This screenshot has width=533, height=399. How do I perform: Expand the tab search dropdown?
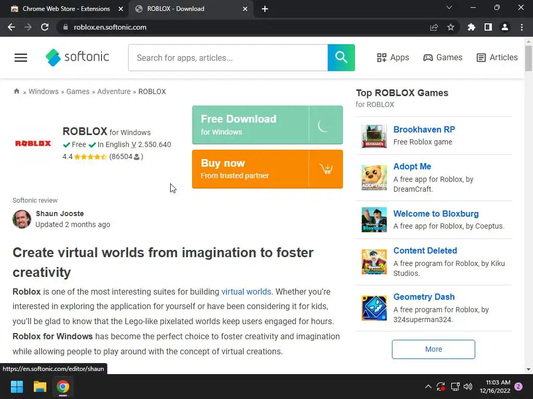pyautogui.click(x=449, y=7)
